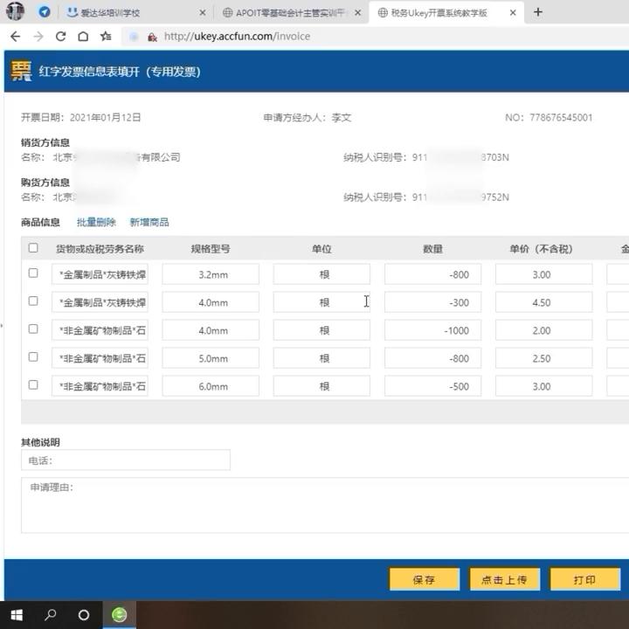Click the 单价（不含税） column header
This screenshot has width=629, height=629.
[x=541, y=249]
